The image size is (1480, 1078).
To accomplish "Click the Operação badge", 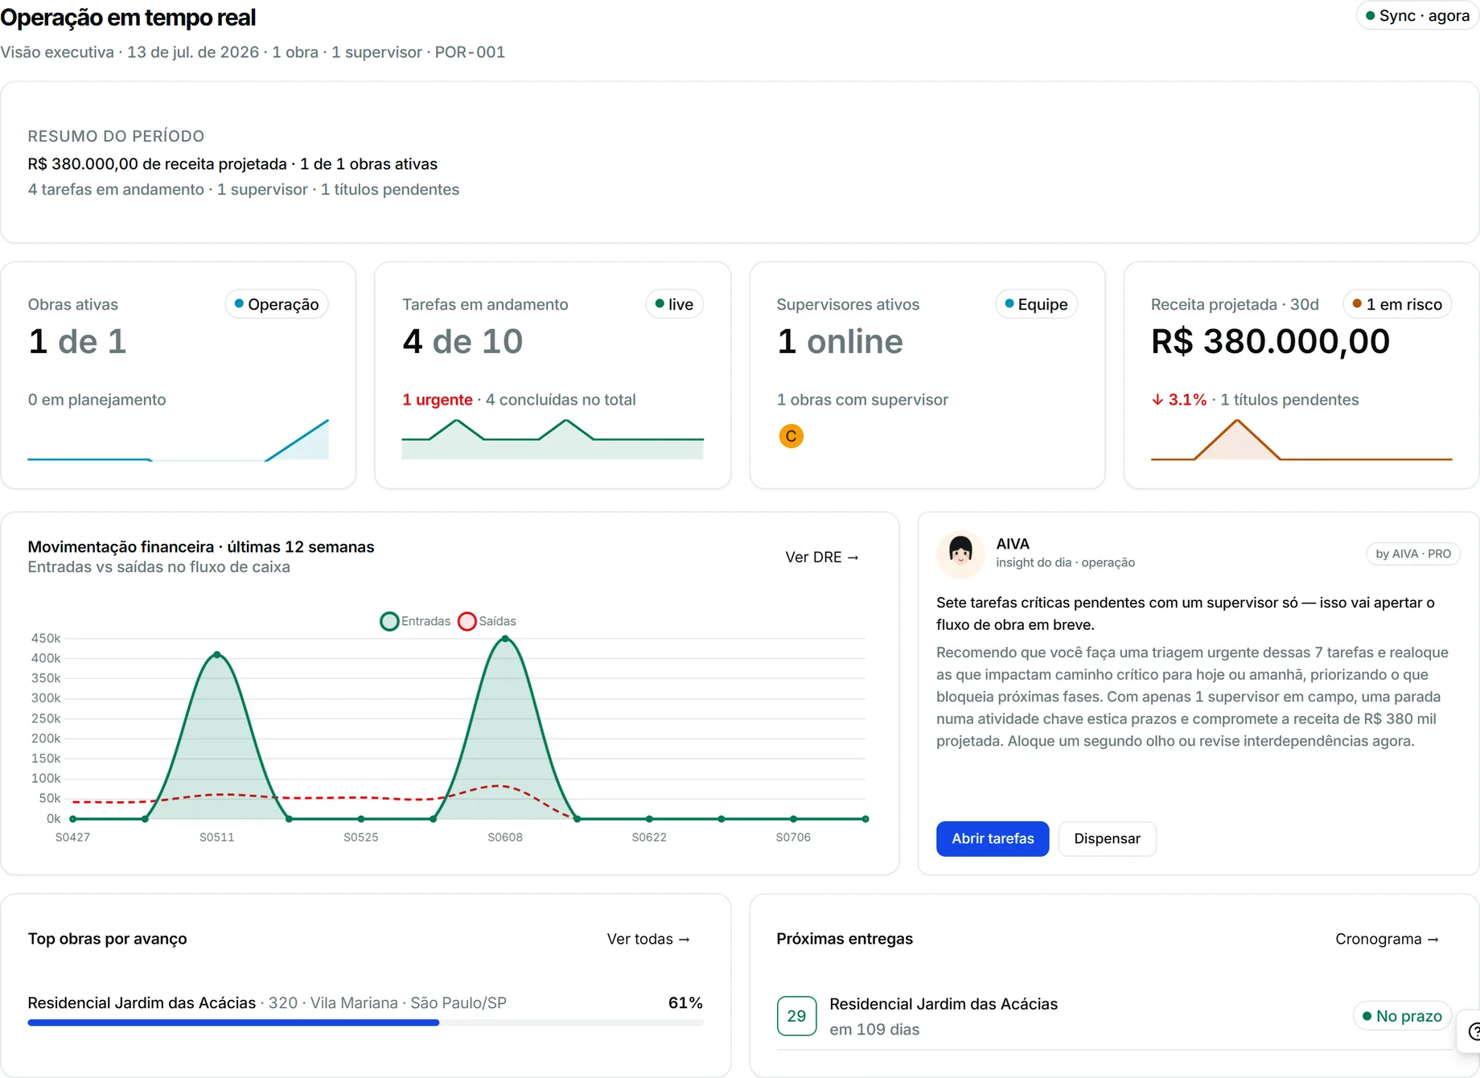I will 276,304.
